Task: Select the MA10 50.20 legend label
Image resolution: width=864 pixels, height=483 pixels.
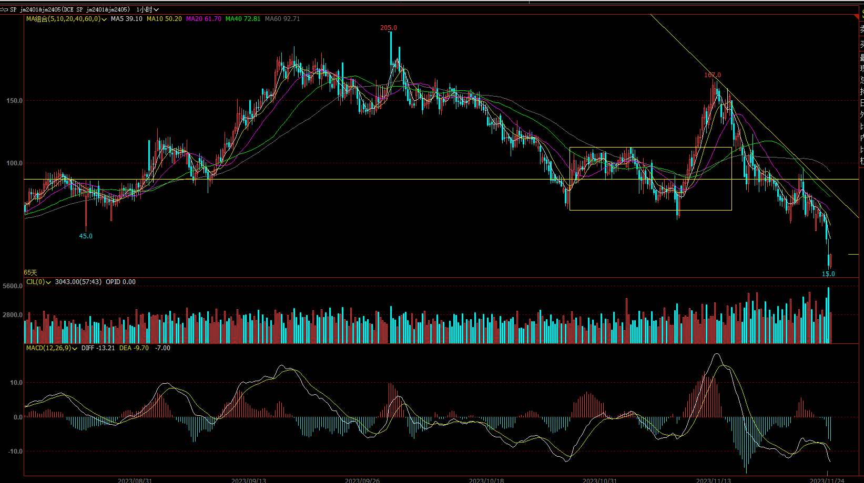Action: pyautogui.click(x=164, y=19)
